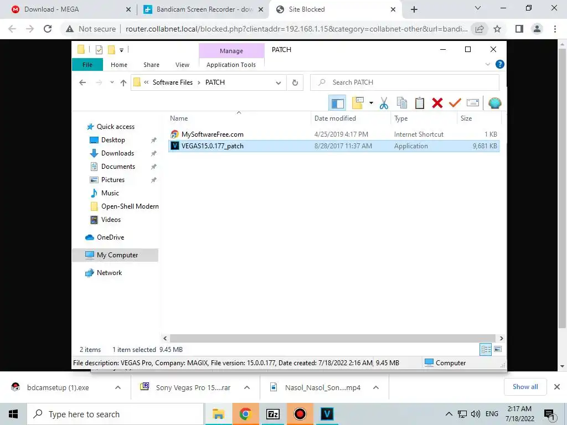Open options arrow for bdcamsetup (1).exe download
567x425 pixels.
[117, 387]
